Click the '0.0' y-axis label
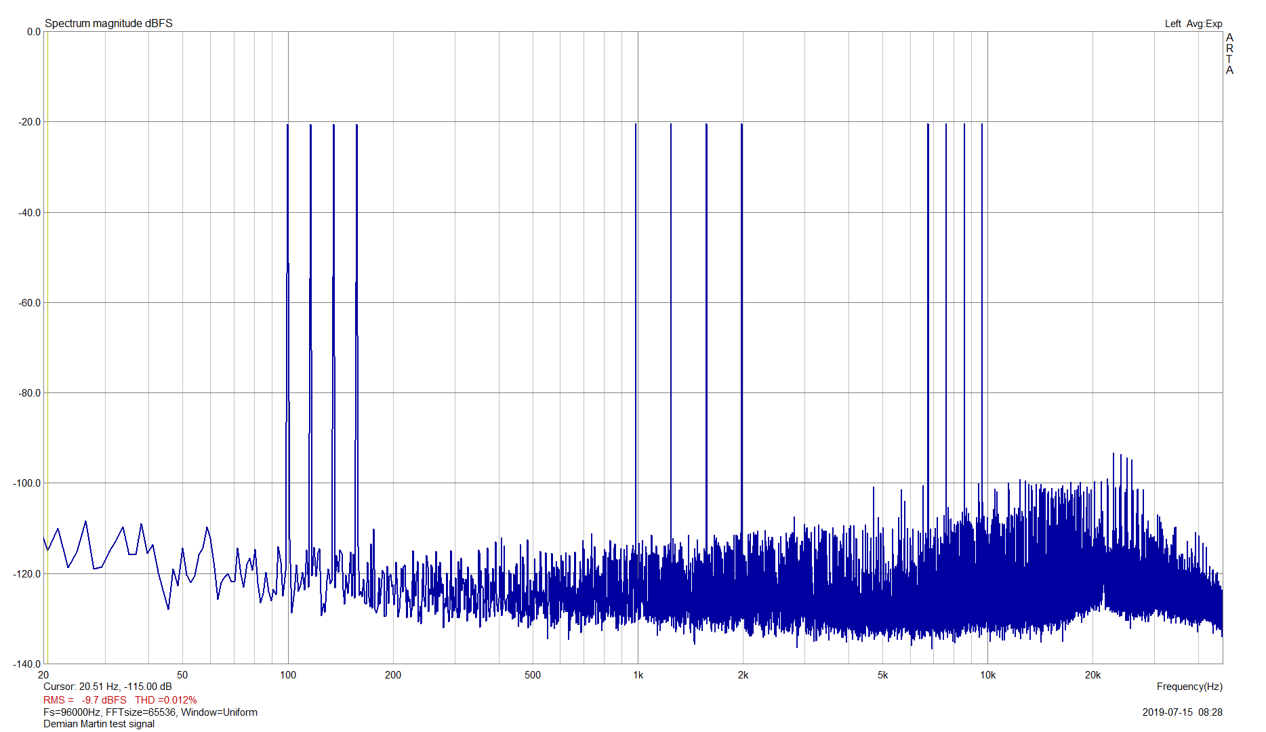The image size is (1266, 732). (34, 32)
